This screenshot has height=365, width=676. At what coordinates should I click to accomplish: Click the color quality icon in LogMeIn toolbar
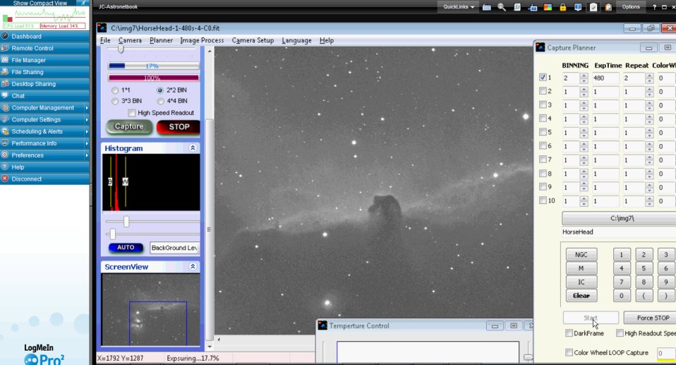tap(548, 7)
